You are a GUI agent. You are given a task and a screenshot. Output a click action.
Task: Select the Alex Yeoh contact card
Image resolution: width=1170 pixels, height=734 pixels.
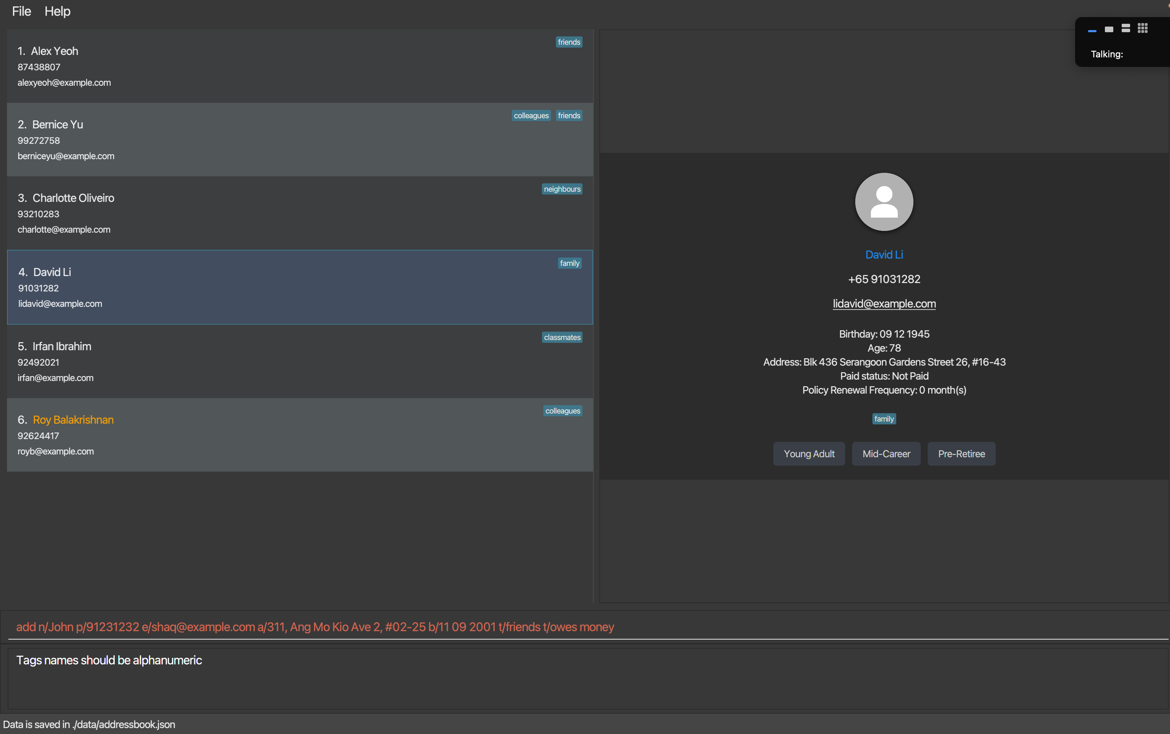click(291, 66)
